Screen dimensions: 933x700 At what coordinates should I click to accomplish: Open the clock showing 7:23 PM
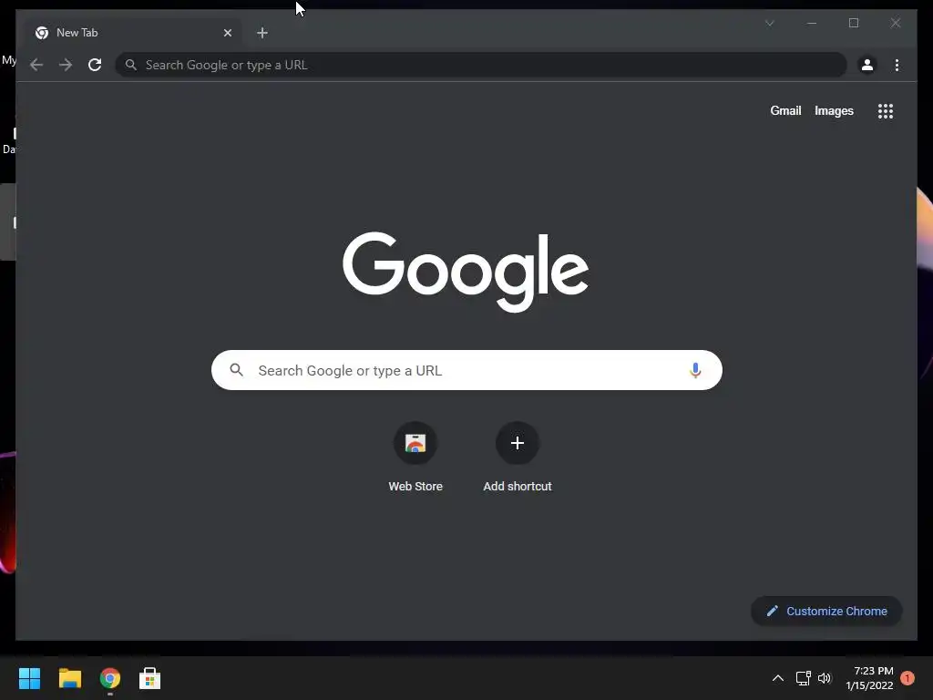(x=869, y=678)
